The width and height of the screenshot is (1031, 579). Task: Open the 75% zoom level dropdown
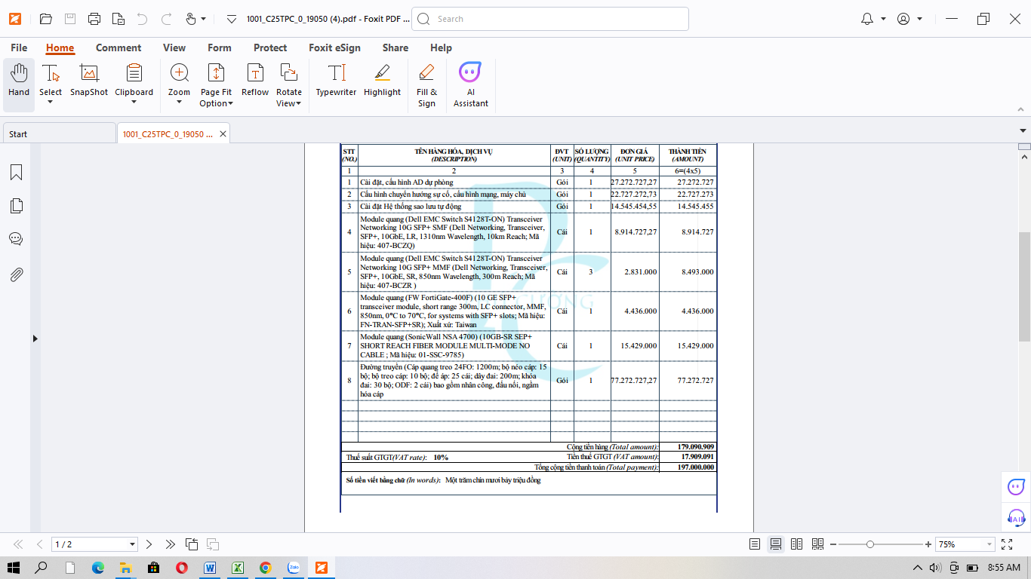[989, 544]
